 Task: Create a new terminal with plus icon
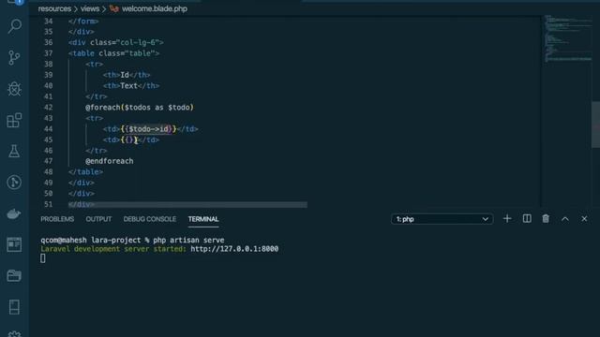(507, 219)
